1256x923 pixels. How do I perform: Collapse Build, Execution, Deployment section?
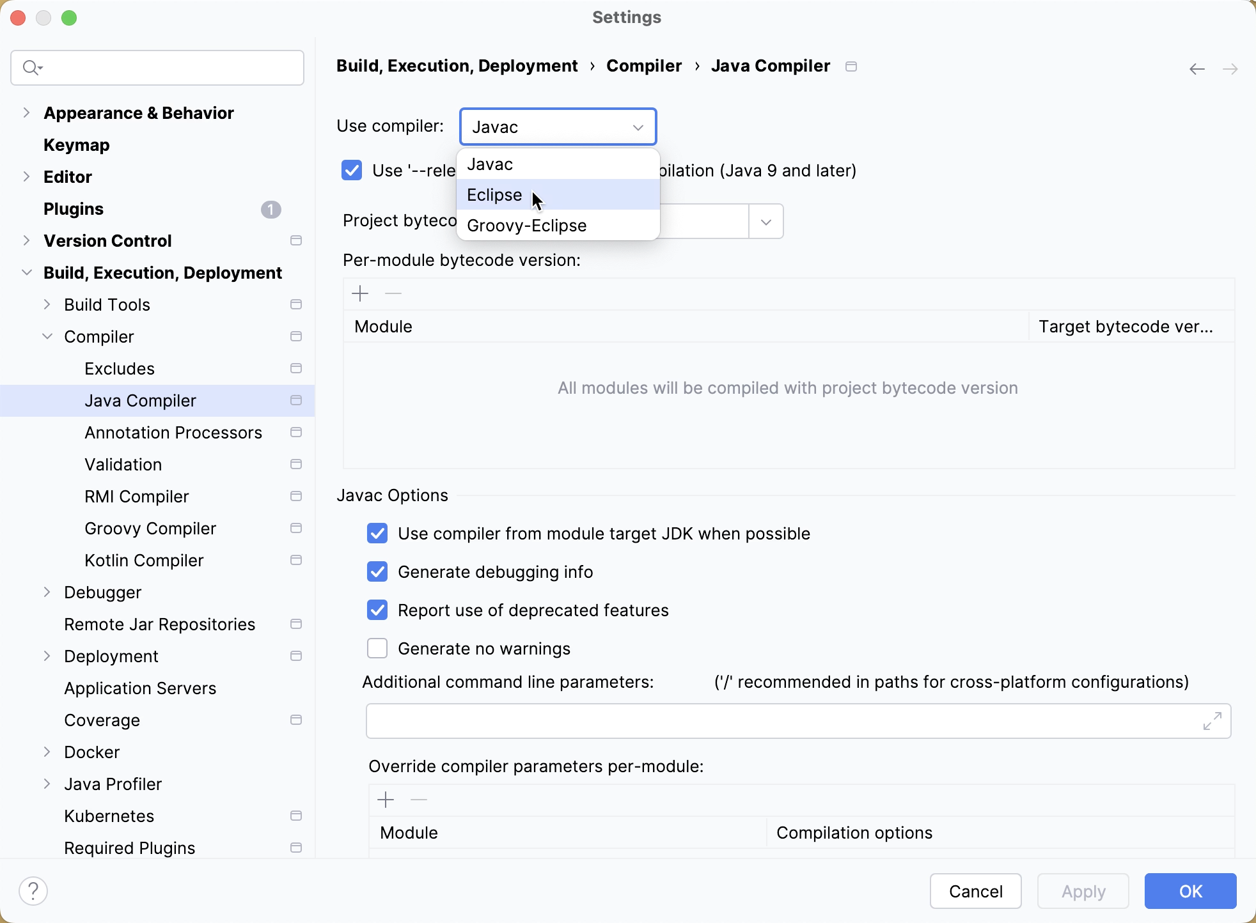coord(26,273)
